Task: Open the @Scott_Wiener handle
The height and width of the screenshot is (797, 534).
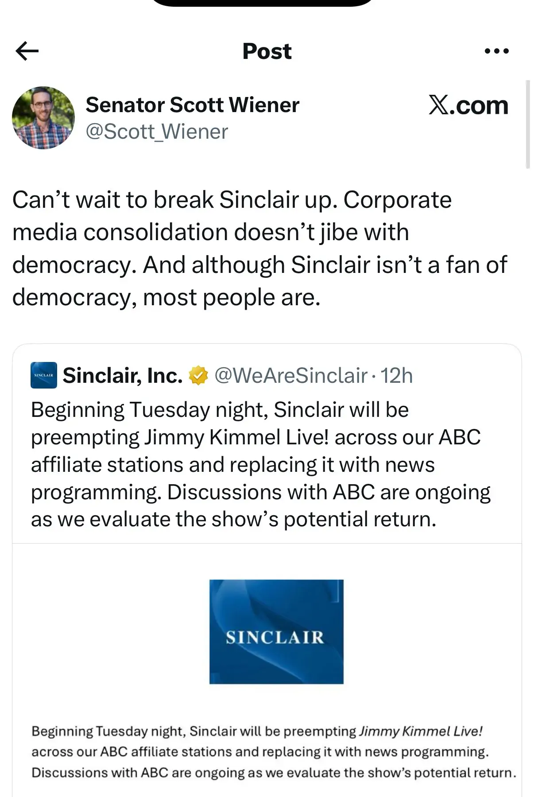Action: (x=157, y=132)
